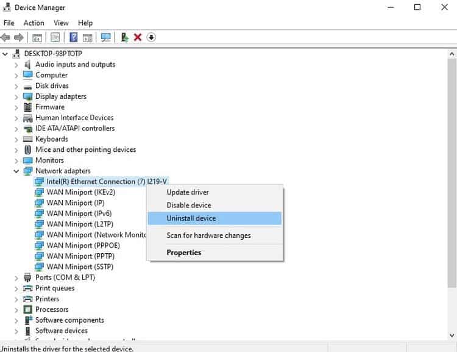Click the Ports (COM & LPT) icon
Viewport: 457px width, 352px height.
click(27, 278)
